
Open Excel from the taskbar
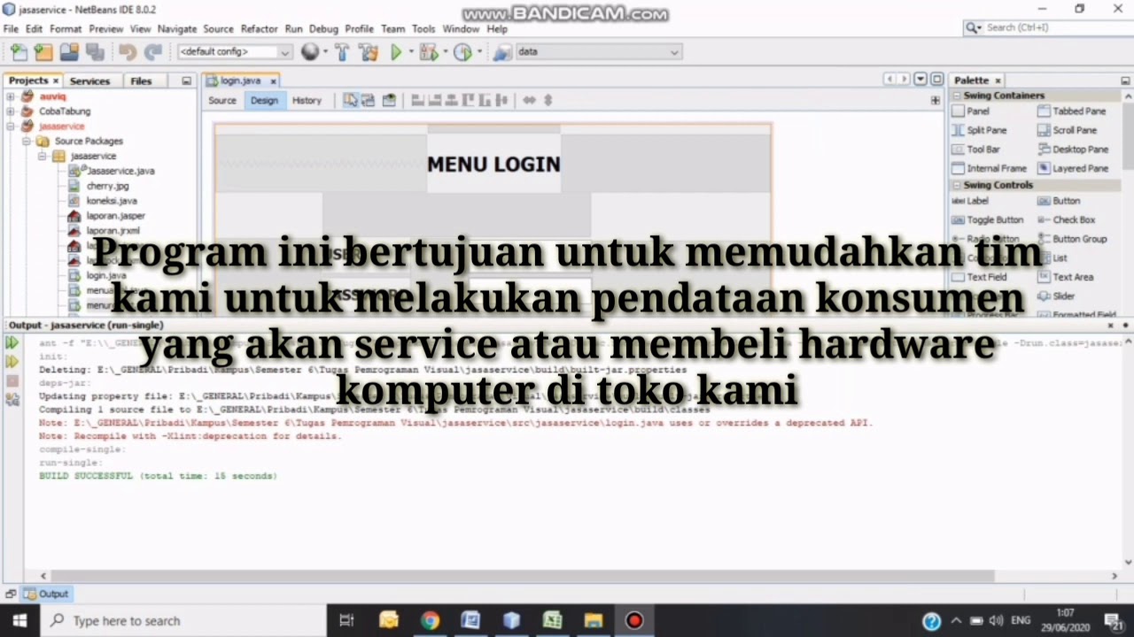click(x=552, y=621)
